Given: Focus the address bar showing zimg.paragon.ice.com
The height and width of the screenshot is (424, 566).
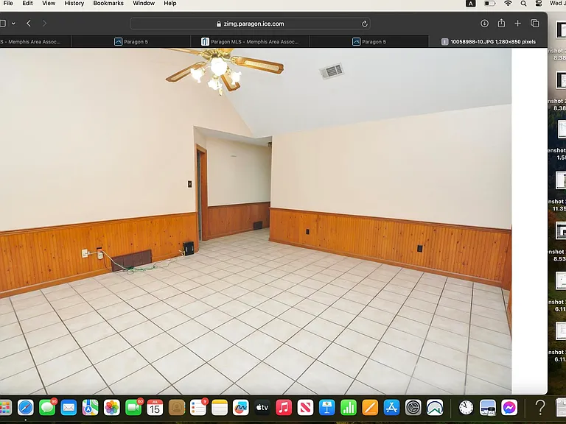Looking at the screenshot, I should point(250,24).
